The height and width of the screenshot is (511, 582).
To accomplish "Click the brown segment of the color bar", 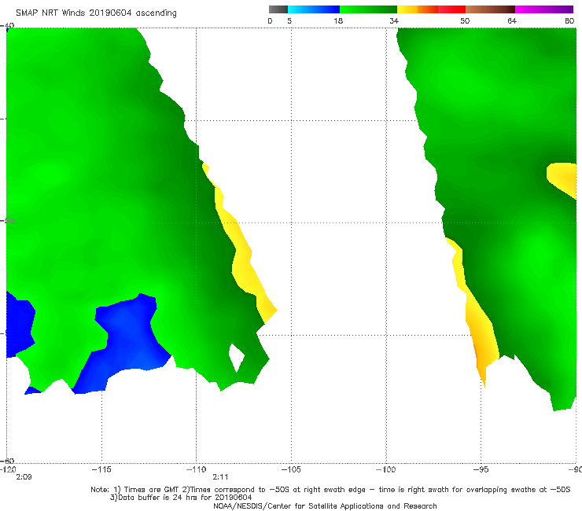I will (x=490, y=9).
